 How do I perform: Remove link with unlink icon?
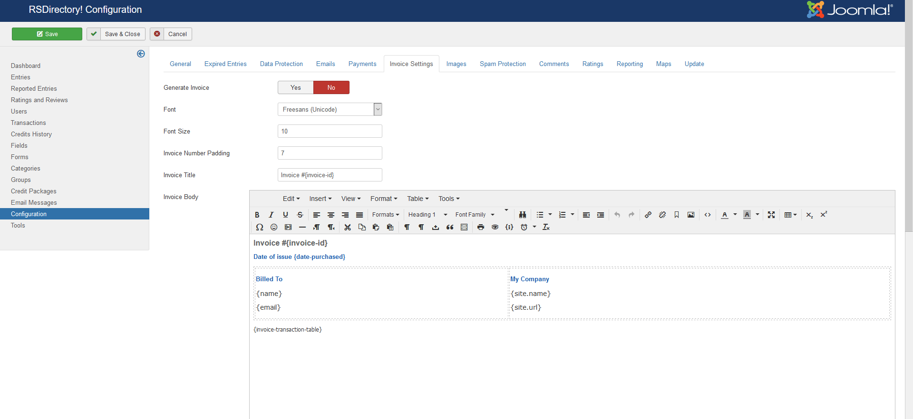(x=662, y=215)
